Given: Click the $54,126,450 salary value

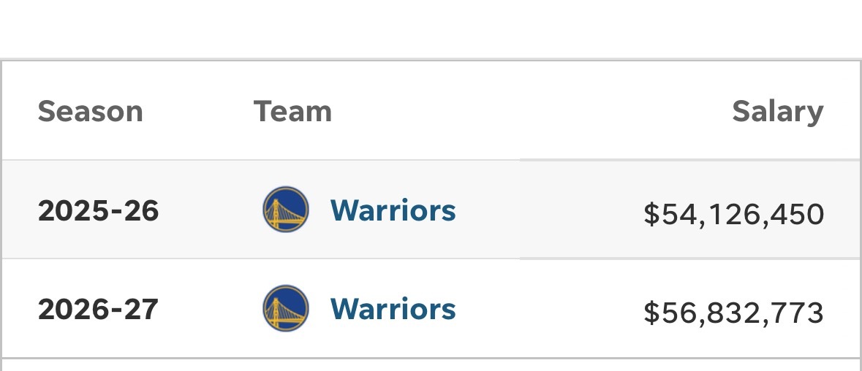Looking at the screenshot, I should [733, 215].
